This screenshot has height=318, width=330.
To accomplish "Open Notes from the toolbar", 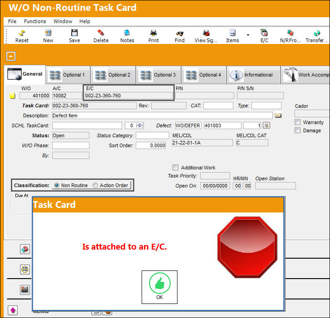I will (x=127, y=36).
